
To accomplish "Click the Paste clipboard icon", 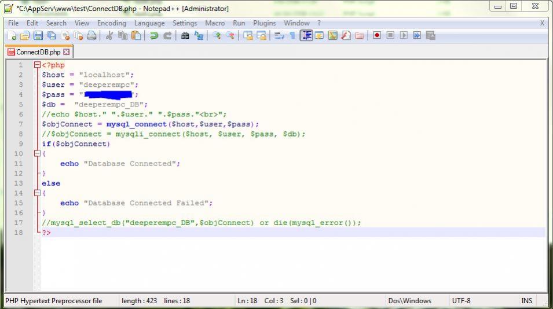I will pos(136,35).
